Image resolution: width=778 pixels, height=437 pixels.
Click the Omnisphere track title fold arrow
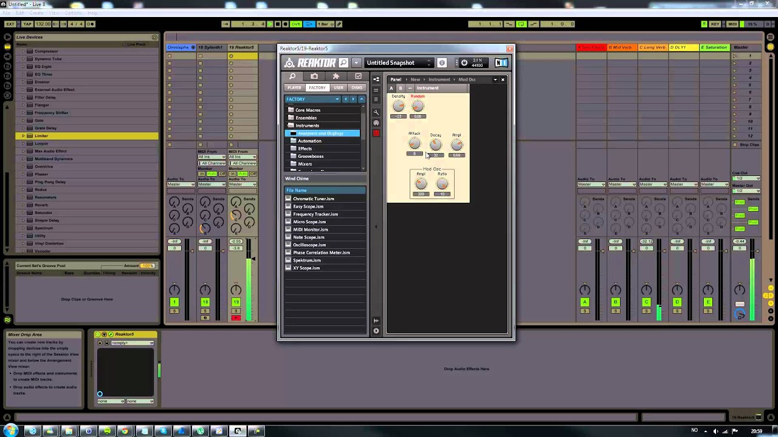point(193,47)
